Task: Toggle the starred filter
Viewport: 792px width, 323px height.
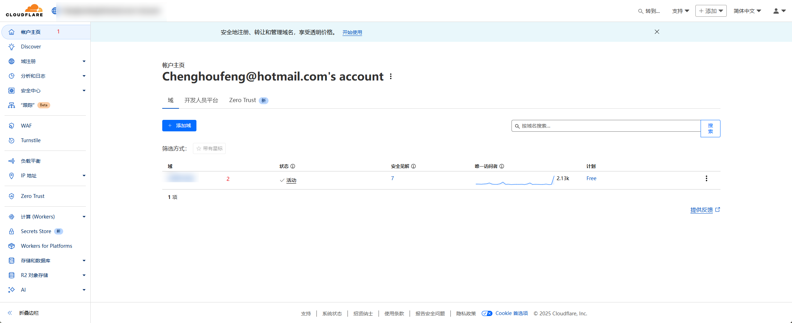Action: point(209,148)
